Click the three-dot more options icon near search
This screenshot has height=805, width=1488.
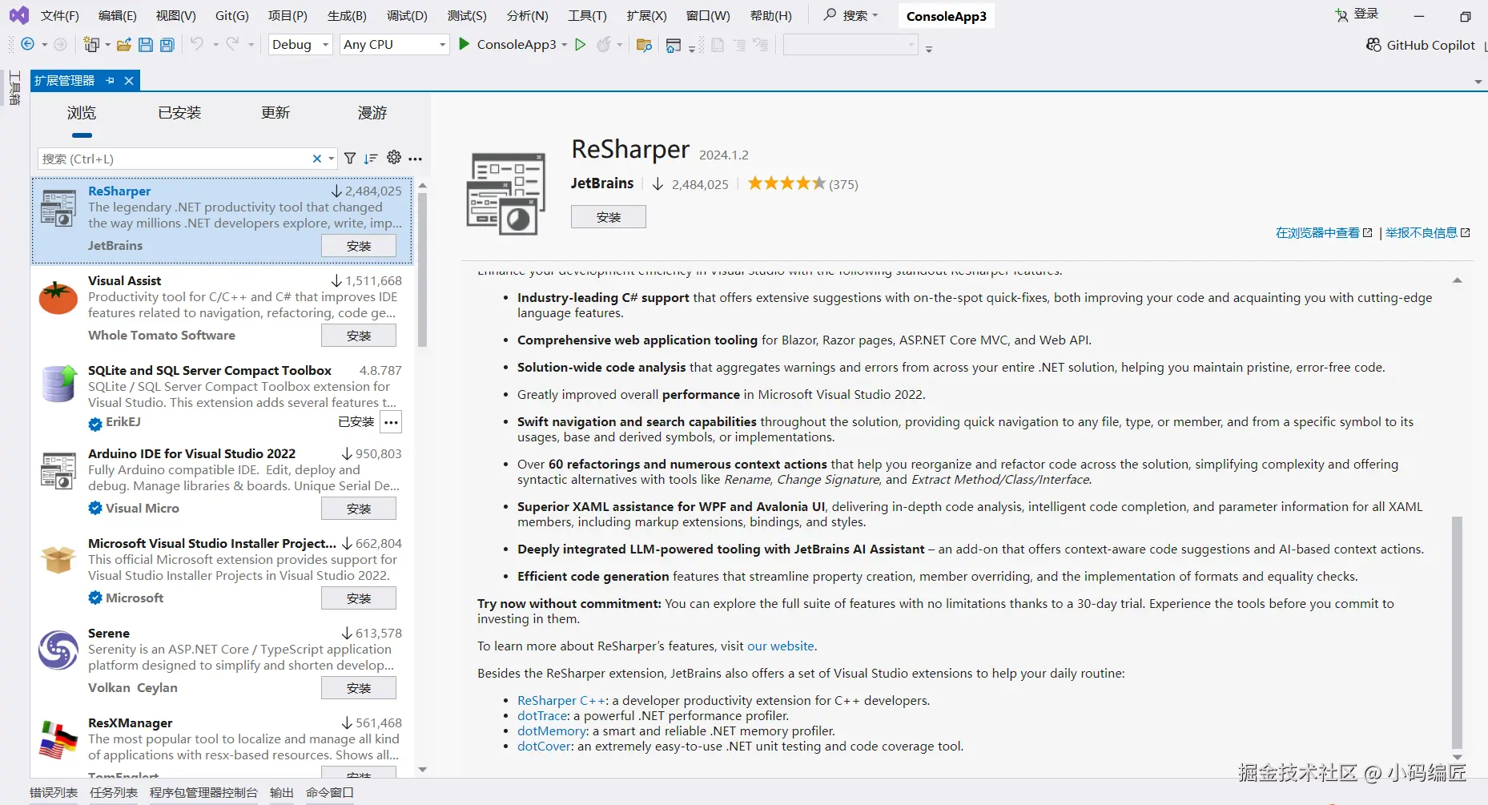coord(415,159)
